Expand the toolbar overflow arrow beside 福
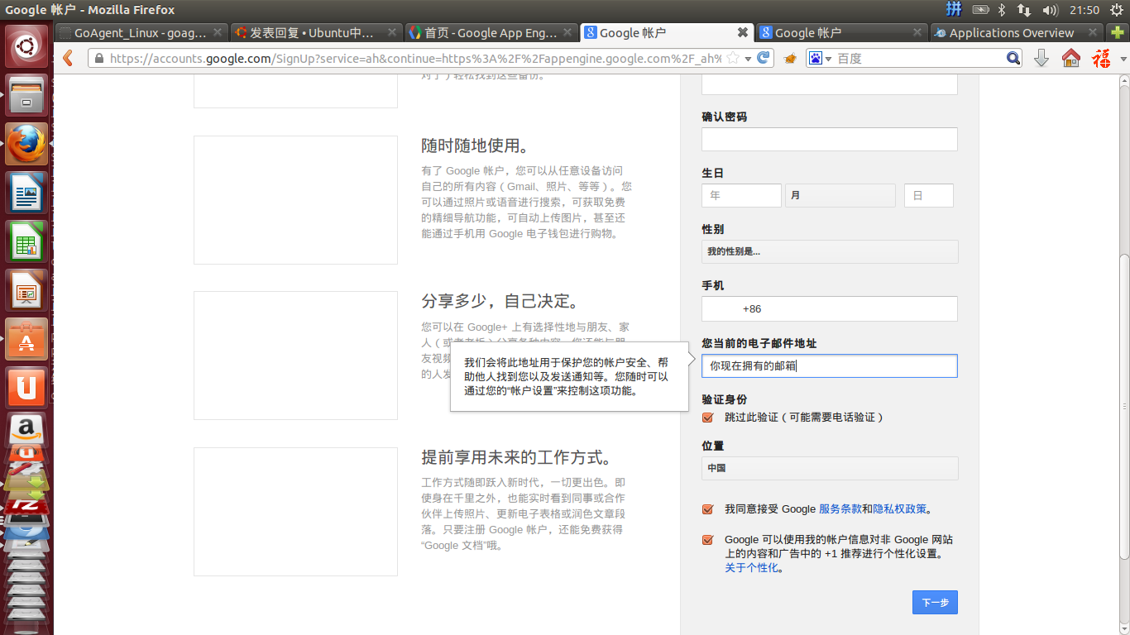This screenshot has width=1130, height=635. pyautogui.click(x=1123, y=60)
